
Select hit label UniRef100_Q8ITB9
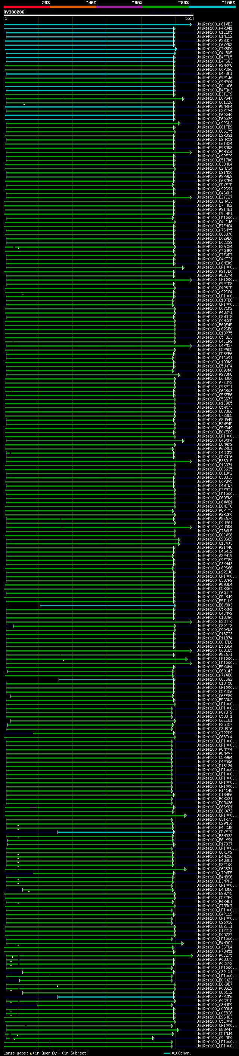[x=214, y=127]
